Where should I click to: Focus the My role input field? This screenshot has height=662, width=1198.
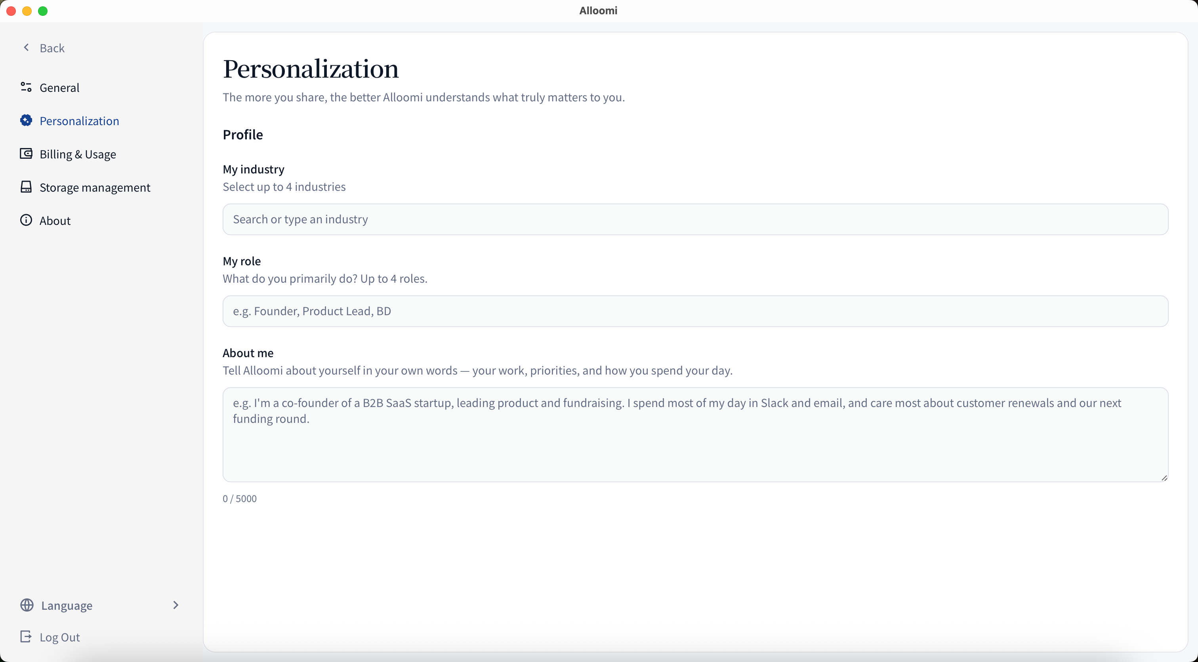click(x=695, y=311)
